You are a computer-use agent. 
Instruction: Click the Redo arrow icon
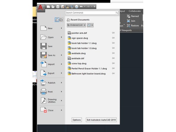pyautogui.click(x=88, y=7)
